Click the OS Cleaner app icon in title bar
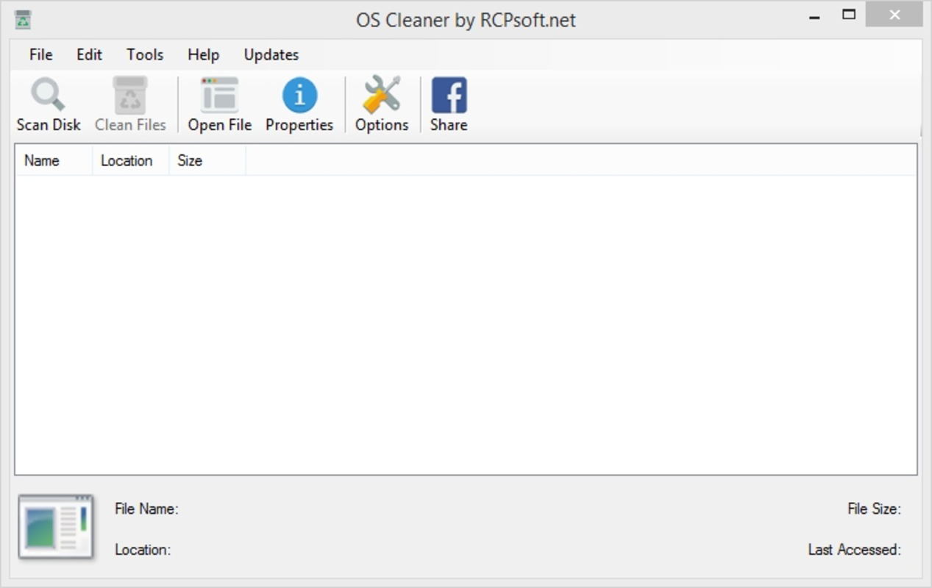 click(x=23, y=19)
